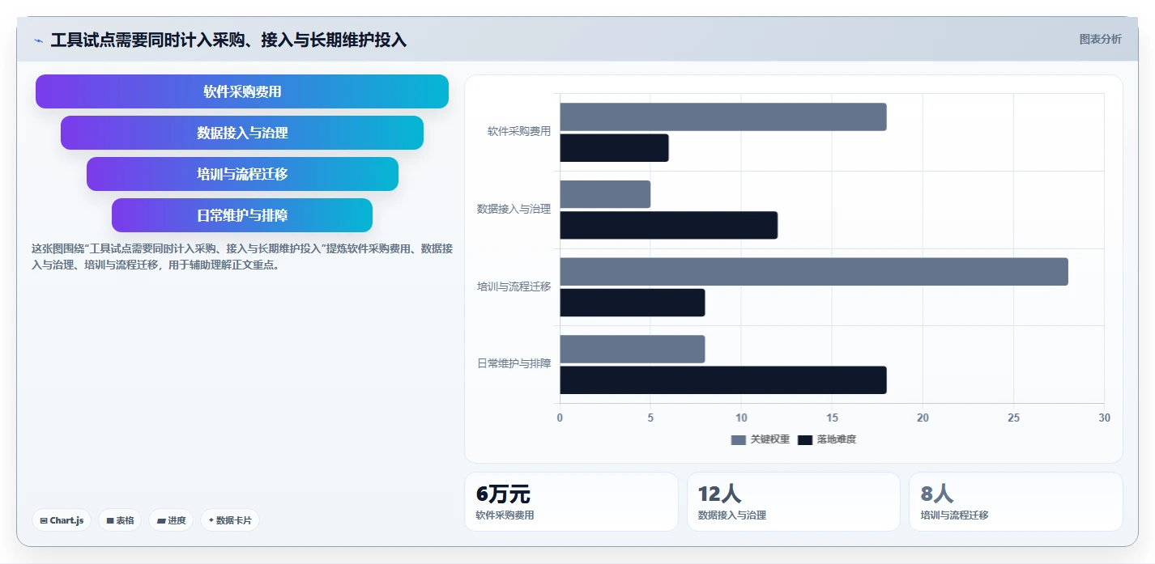
Task: Toggle the 落地难度 legend swatch
Action: pyautogui.click(x=804, y=439)
